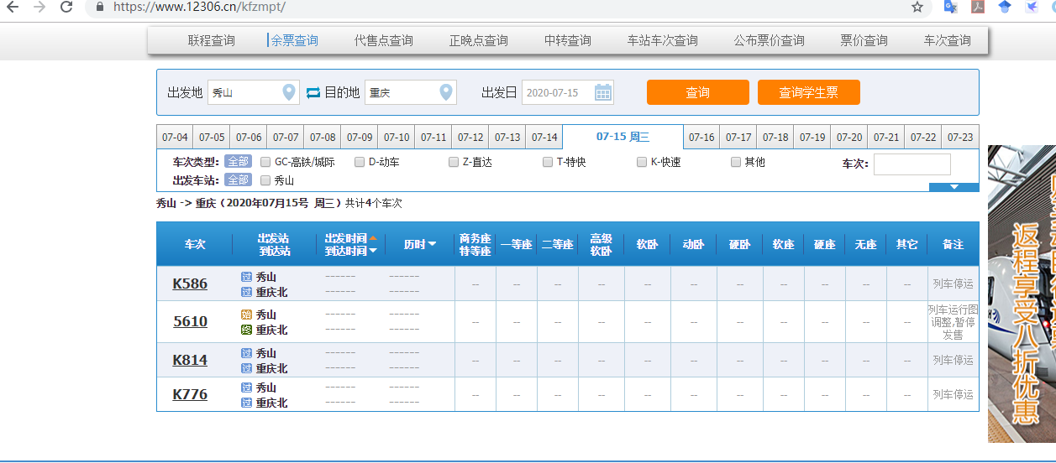Click the terminal icon beside 5610 重庆北
The image size is (1056, 463).
[246, 330]
